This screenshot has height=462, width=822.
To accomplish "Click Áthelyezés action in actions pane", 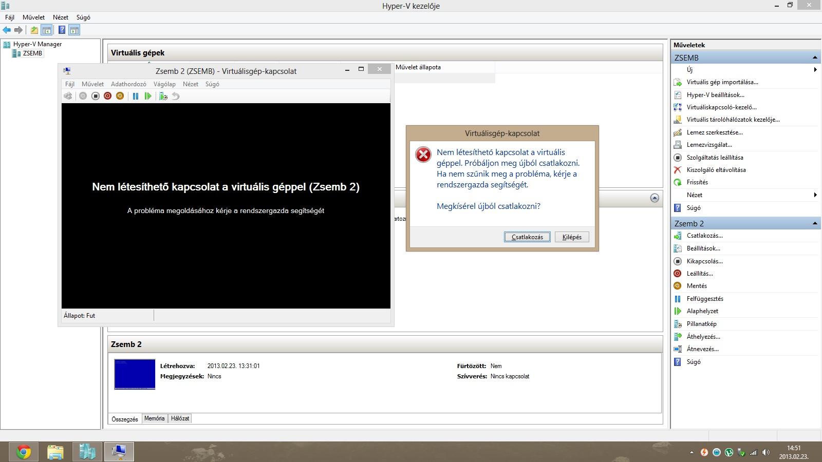I will (703, 337).
